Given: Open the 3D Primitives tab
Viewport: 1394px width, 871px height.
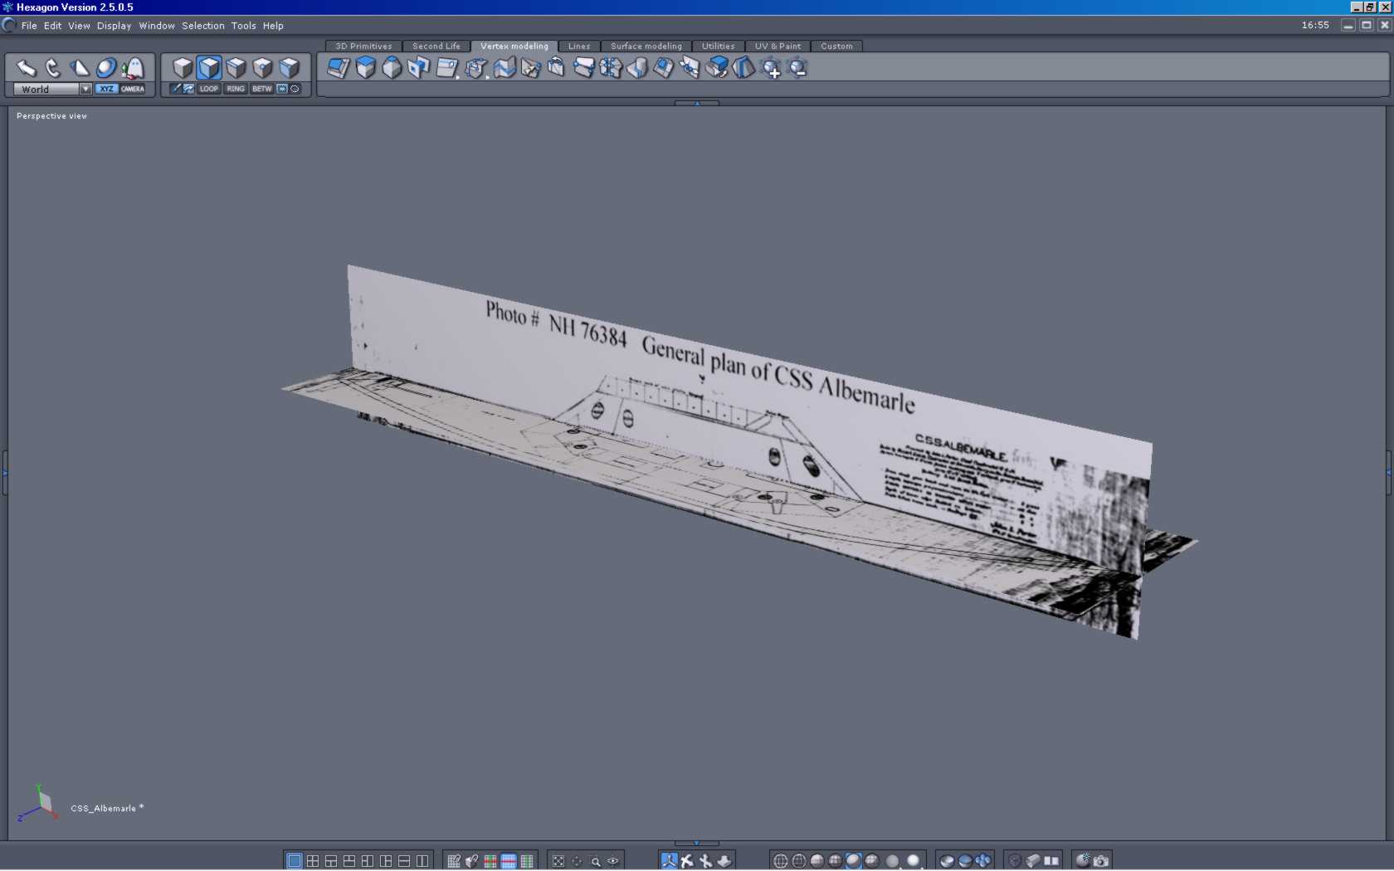Looking at the screenshot, I should pos(363,46).
